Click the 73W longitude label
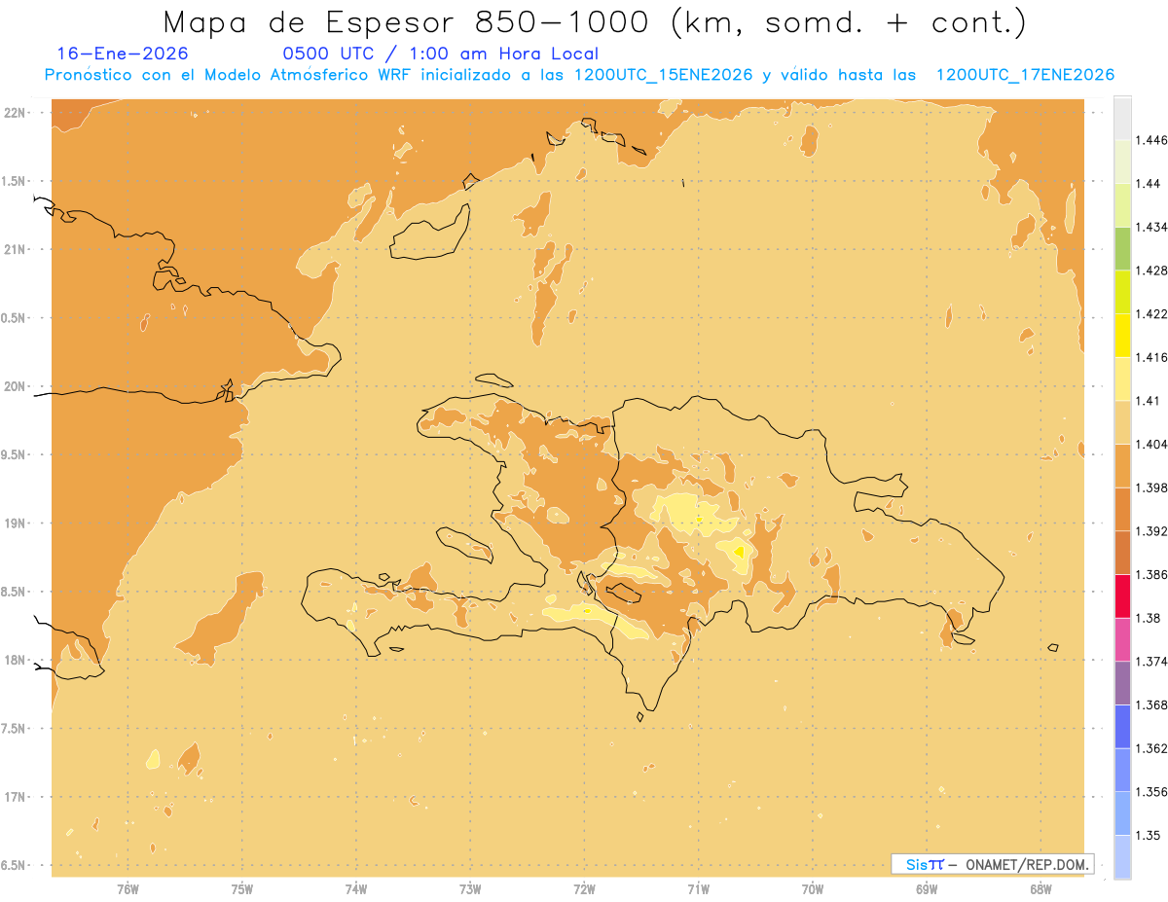 (470, 889)
